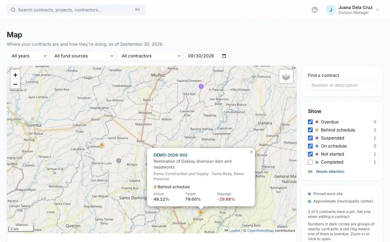Click the Map page heading
Image resolution: width=390 pixels, height=242 pixels.
(x=14, y=35)
